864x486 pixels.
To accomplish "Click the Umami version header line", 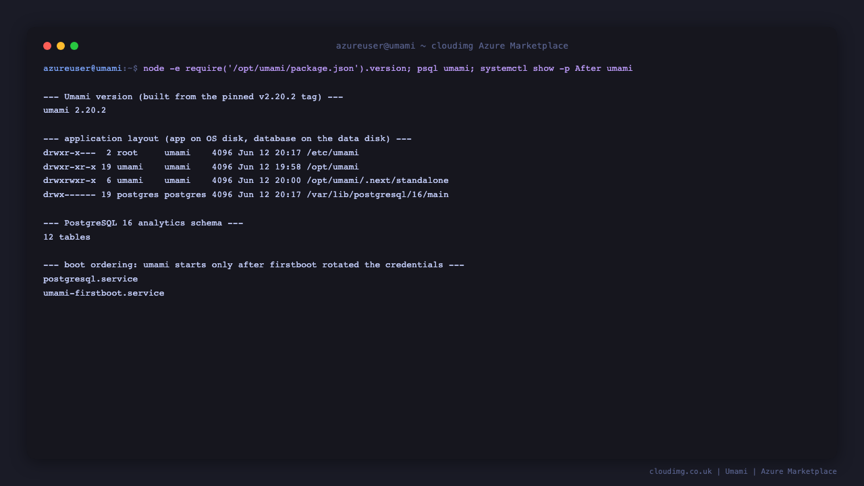I will [193, 97].
